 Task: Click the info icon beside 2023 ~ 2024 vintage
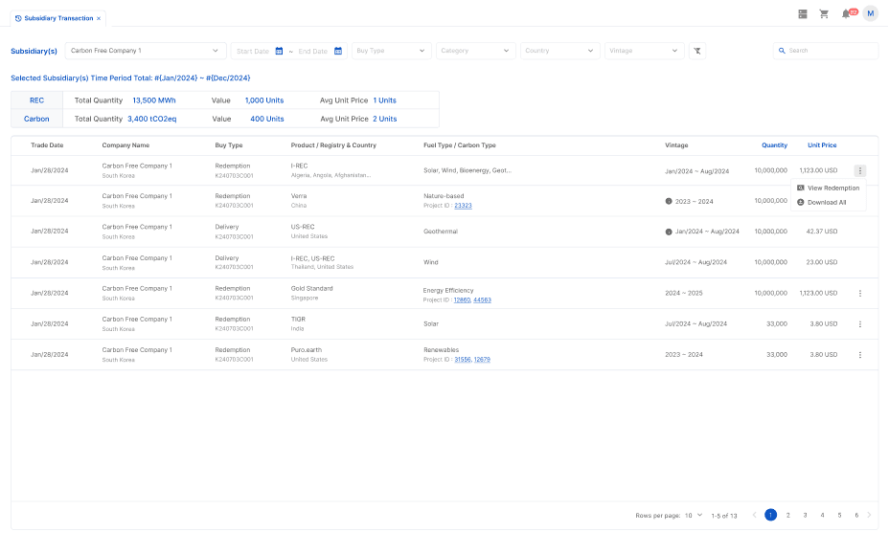669,201
